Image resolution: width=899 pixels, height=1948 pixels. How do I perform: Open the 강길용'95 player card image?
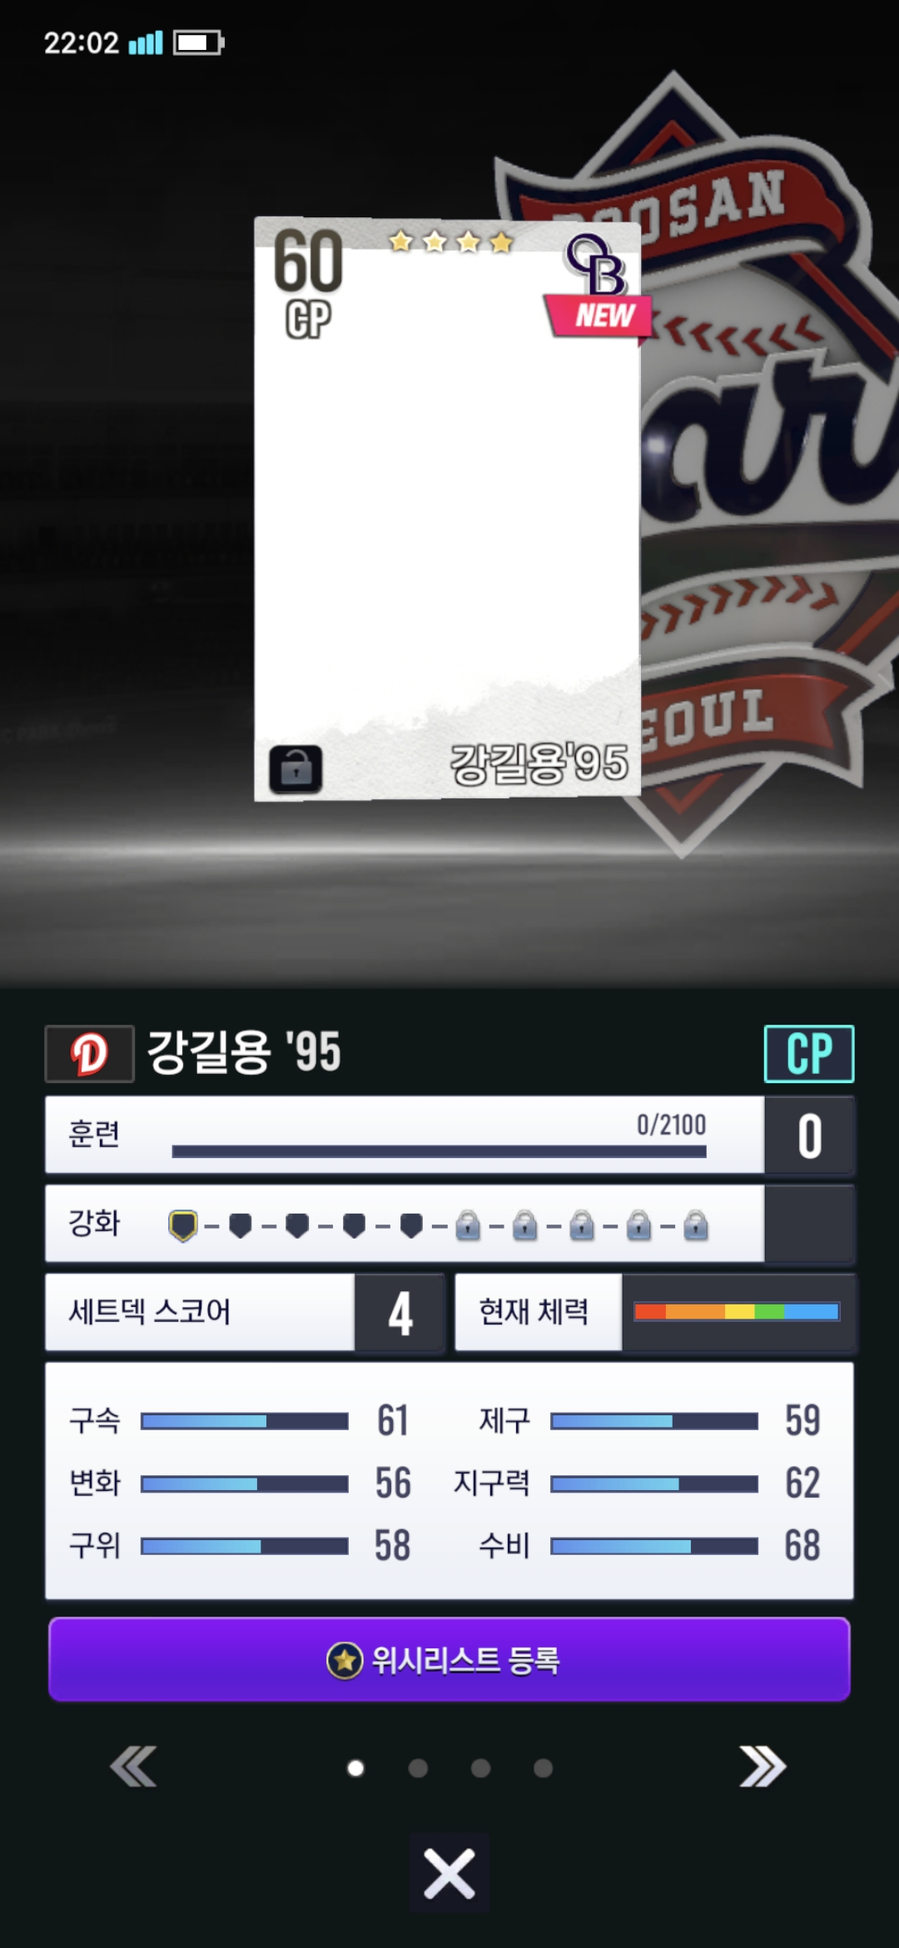(448, 509)
